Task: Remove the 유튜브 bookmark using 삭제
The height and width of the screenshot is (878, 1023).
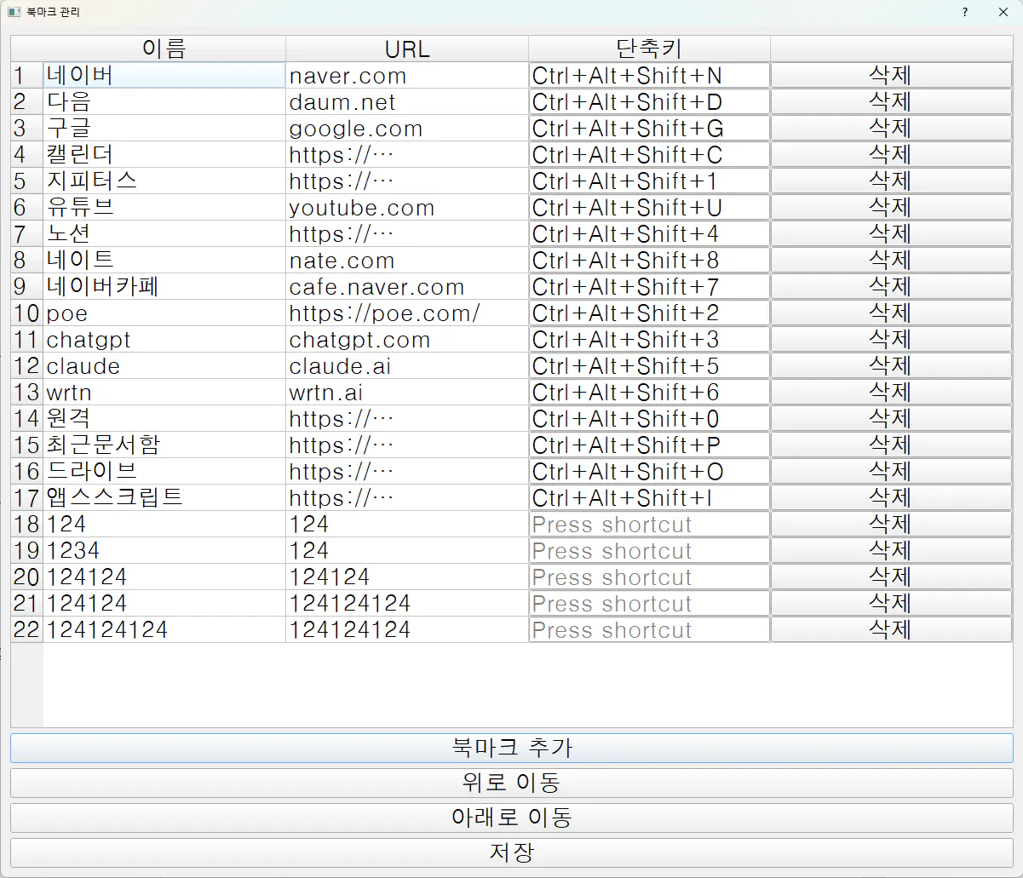Action: click(x=892, y=207)
